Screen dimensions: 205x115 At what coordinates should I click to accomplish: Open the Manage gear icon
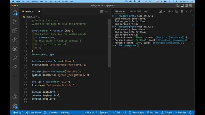pos(15,106)
